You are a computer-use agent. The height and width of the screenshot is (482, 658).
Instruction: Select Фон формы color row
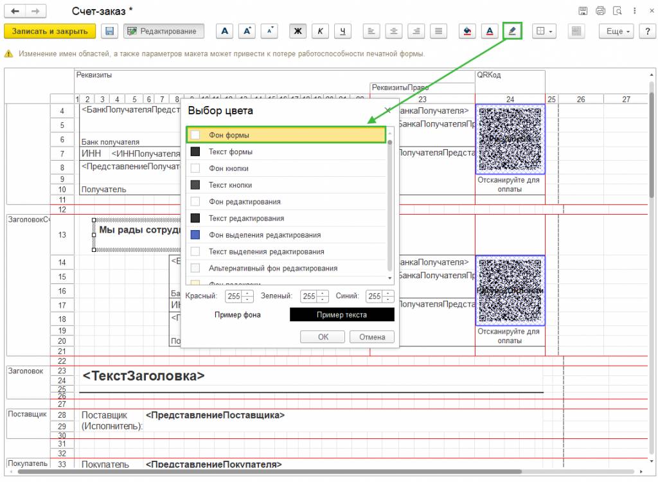[285, 135]
